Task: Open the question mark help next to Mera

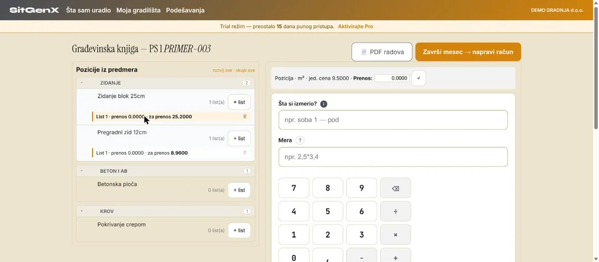Action: click(300, 140)
